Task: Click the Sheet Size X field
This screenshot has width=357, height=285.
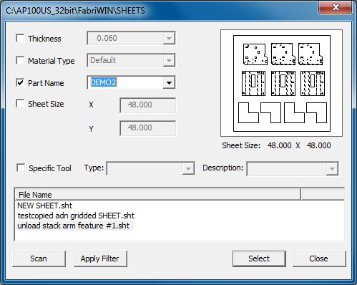Action: (148, 105)
